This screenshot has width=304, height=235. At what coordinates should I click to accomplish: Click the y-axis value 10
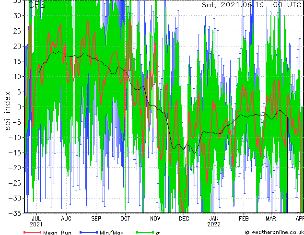(x=17, y=77)
